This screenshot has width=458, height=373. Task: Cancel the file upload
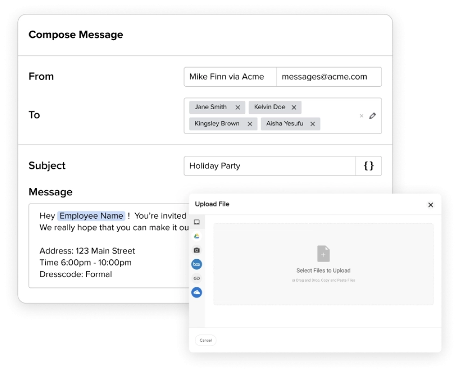coord(206,340)
